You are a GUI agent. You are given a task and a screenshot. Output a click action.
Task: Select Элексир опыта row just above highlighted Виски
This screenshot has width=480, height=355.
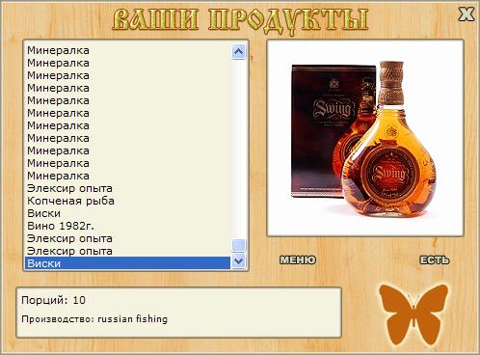(127, 251)
